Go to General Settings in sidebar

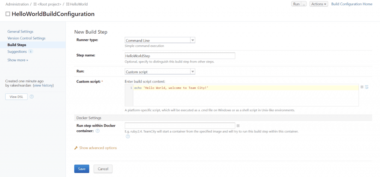pyautogui.click(x=20, y=31)
